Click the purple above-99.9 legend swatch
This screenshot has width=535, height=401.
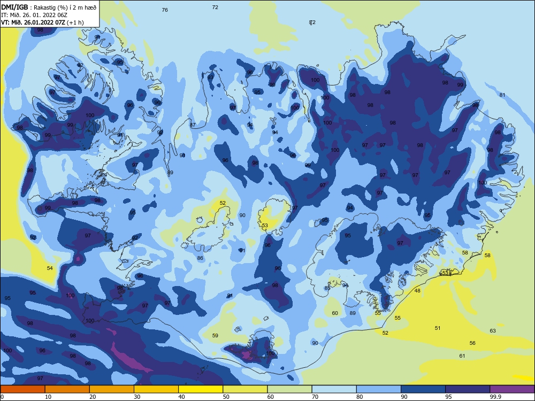pyautogui.click(x=512, y=389)
